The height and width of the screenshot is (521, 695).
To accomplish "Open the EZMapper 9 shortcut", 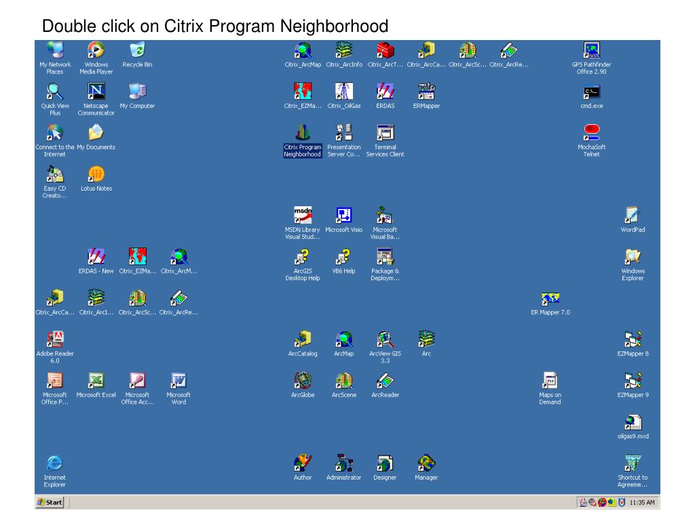I will (x=633, y=381).
